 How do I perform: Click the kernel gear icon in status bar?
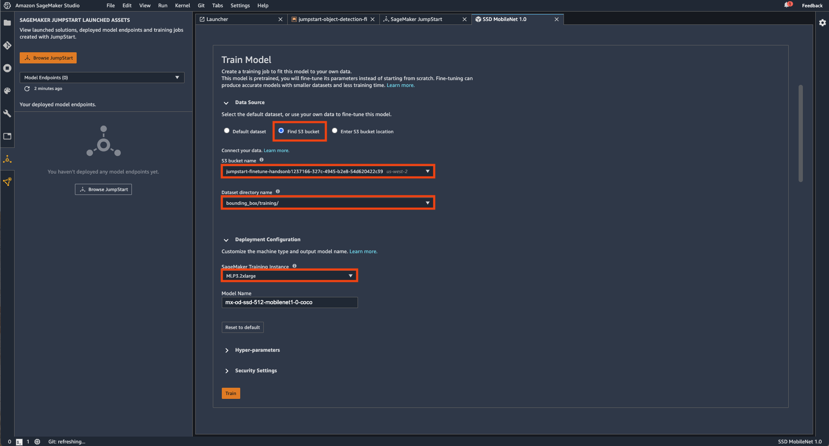click(37, 442)
